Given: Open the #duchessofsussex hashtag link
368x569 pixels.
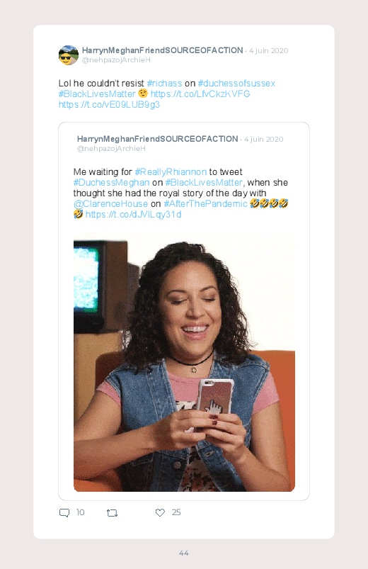Looking at the screenshot, I should [x=236, y=84].
